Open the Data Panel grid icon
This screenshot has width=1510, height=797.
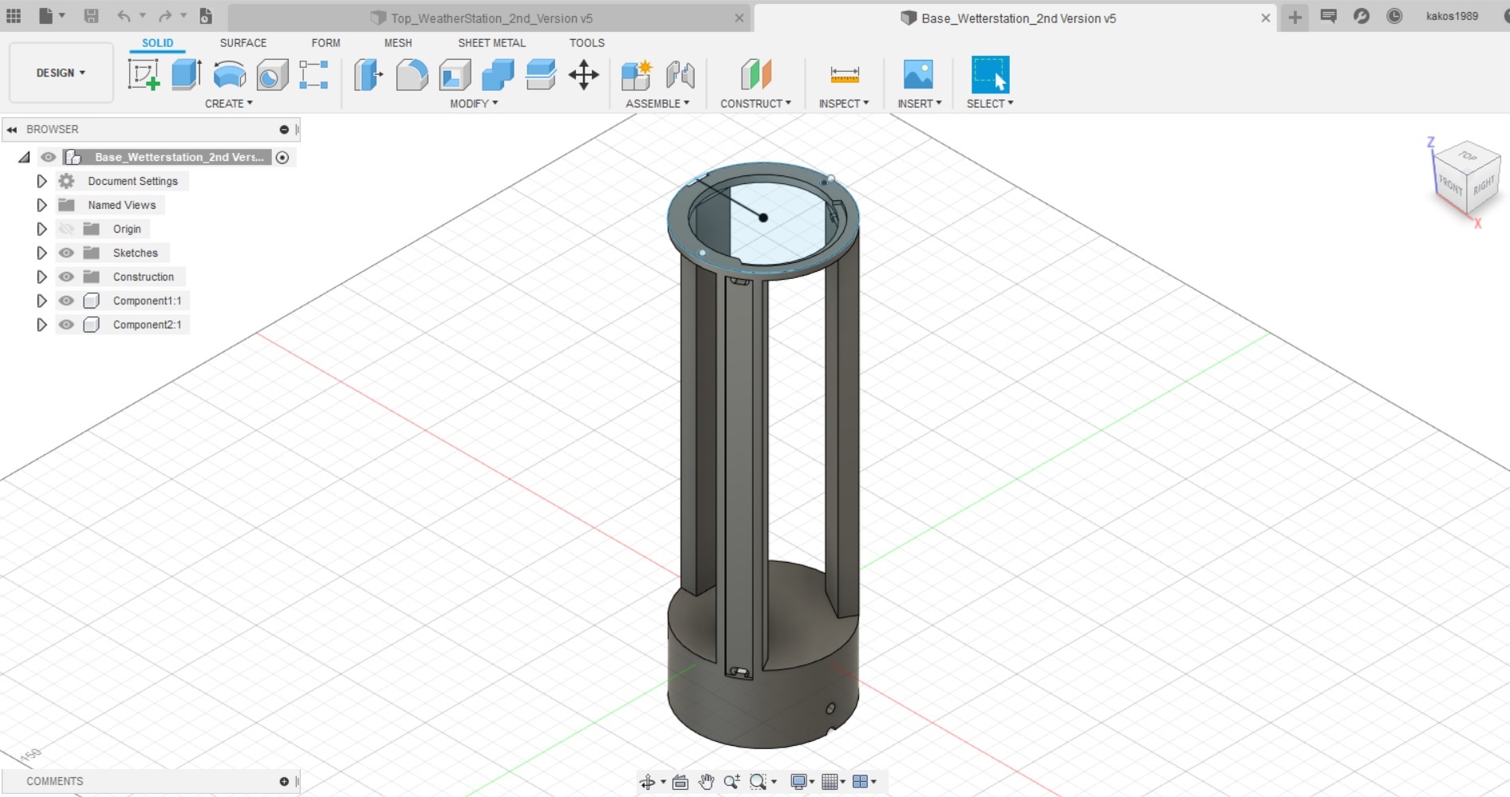coord(14,16)
